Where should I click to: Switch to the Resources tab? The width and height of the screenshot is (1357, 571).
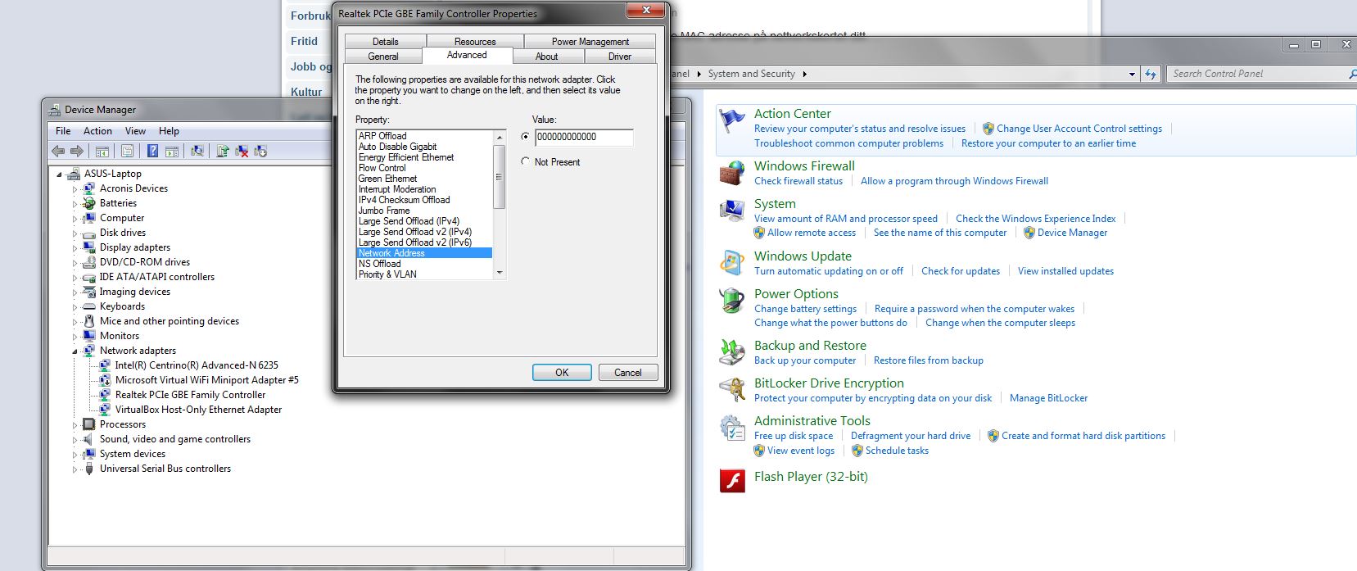(x=475, y=42)
